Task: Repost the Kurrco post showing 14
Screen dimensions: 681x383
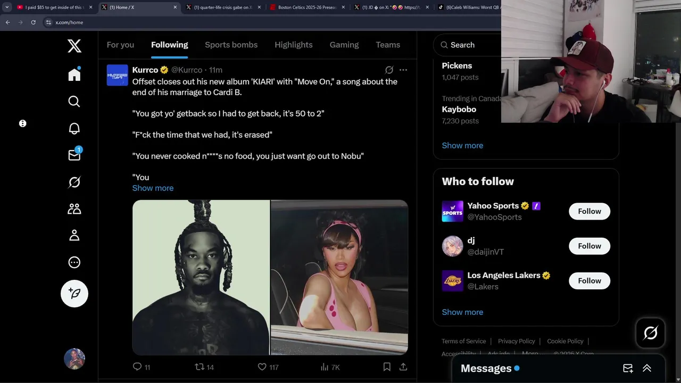Action: pos(204,367)
